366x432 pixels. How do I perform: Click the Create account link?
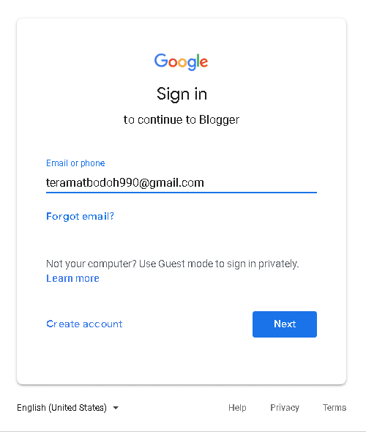pos(84,324)
